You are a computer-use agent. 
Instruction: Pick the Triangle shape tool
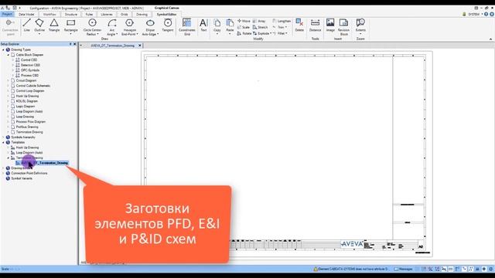click(x=54, y=25)
